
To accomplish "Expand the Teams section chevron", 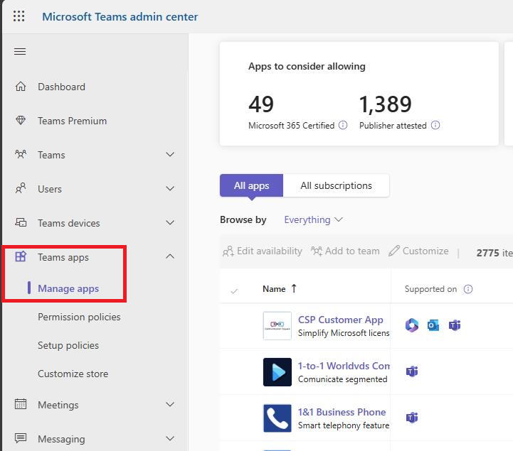I will pyautogui.click(x=170, y=154).
